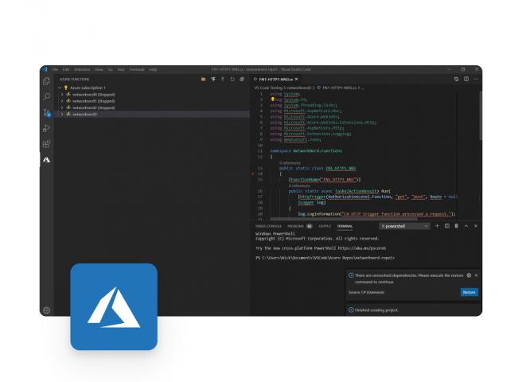522x382 pixels.
Task: Collapse all in Azure Functions panel
Action: (242, 80)
